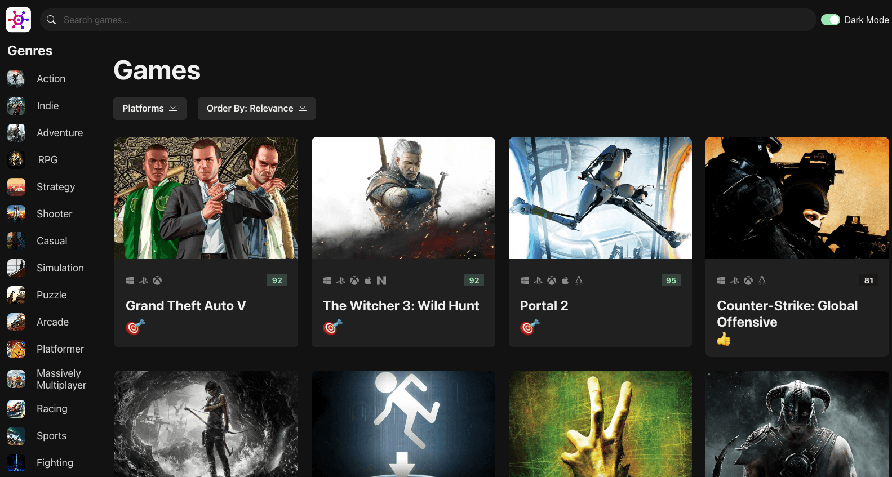The width and height of the screenshot is (892, 477).
Task: Choose the Massively Multiplayer genre
Action: (61, 379)
